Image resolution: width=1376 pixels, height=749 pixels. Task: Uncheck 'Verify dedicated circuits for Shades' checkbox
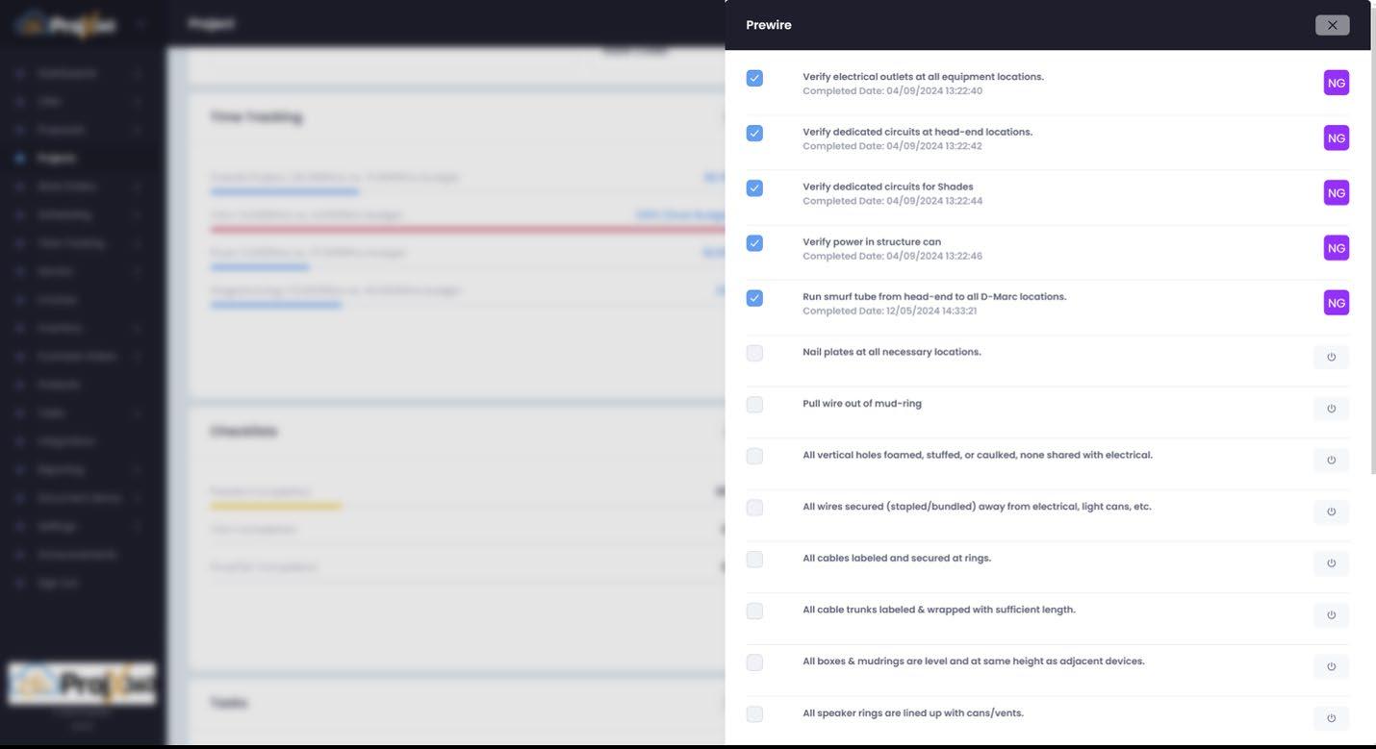tap(754, 188)
